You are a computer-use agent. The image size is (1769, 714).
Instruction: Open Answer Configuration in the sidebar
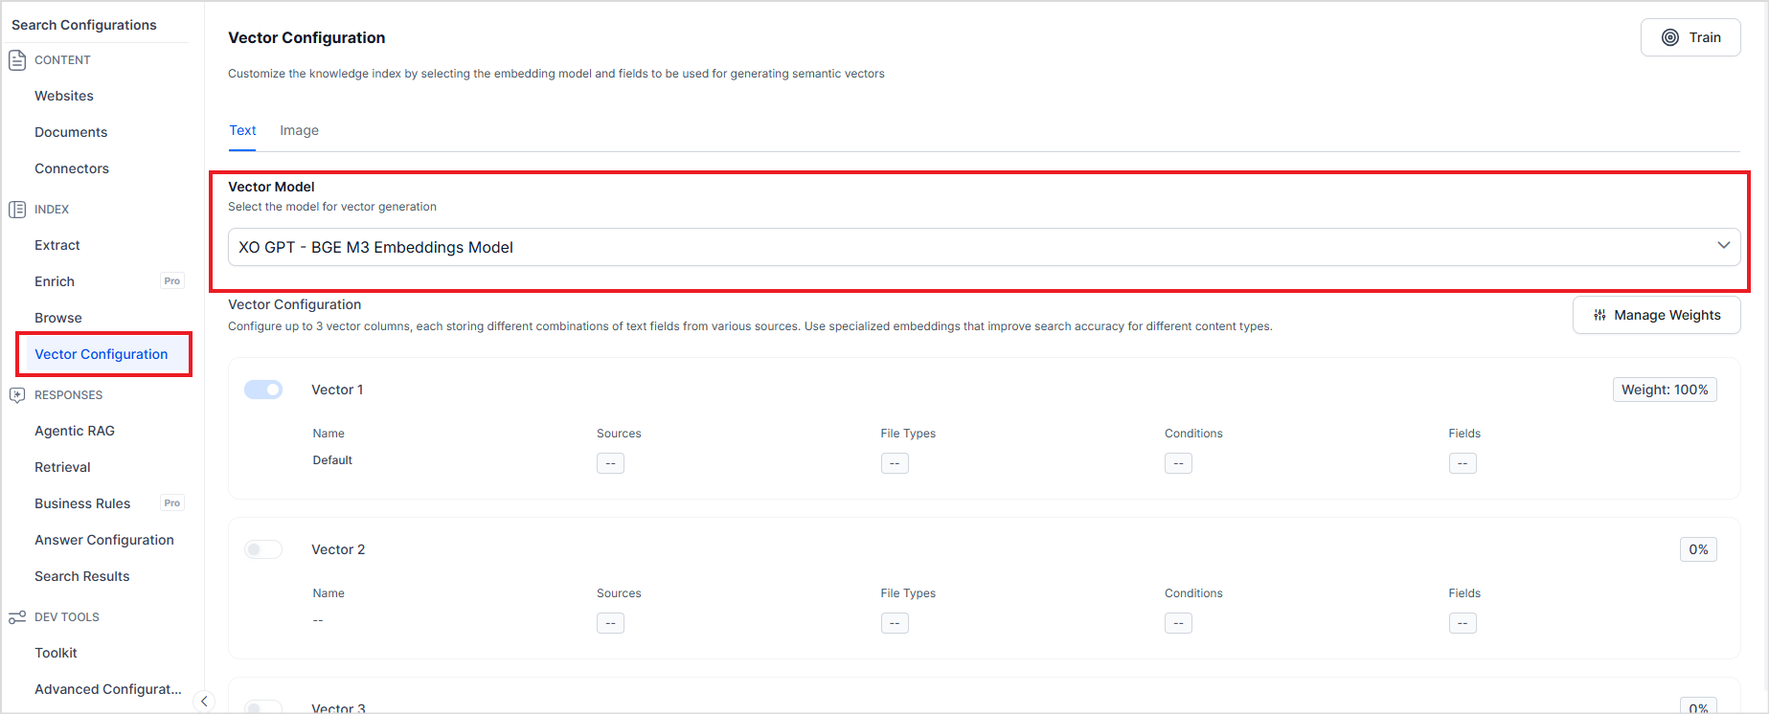coord(104,540)
